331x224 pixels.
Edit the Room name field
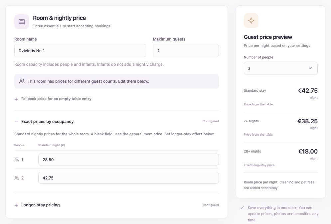(x=80, y=51)
